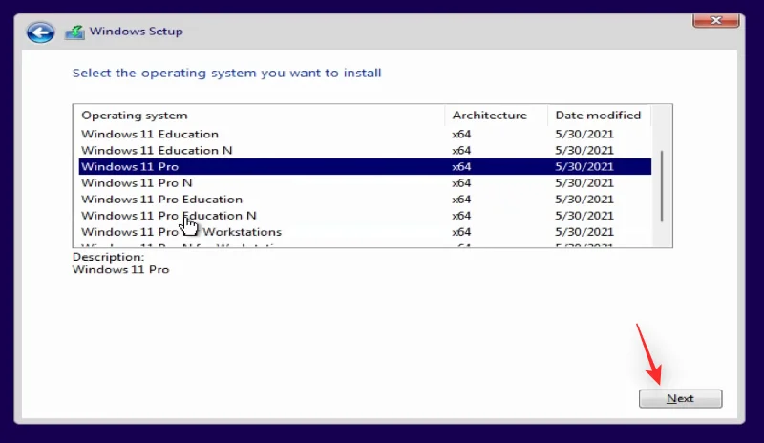The image size is (764, 443).
Task: Click the Windows Setup icon in title bar
Action: pos(74,32)
